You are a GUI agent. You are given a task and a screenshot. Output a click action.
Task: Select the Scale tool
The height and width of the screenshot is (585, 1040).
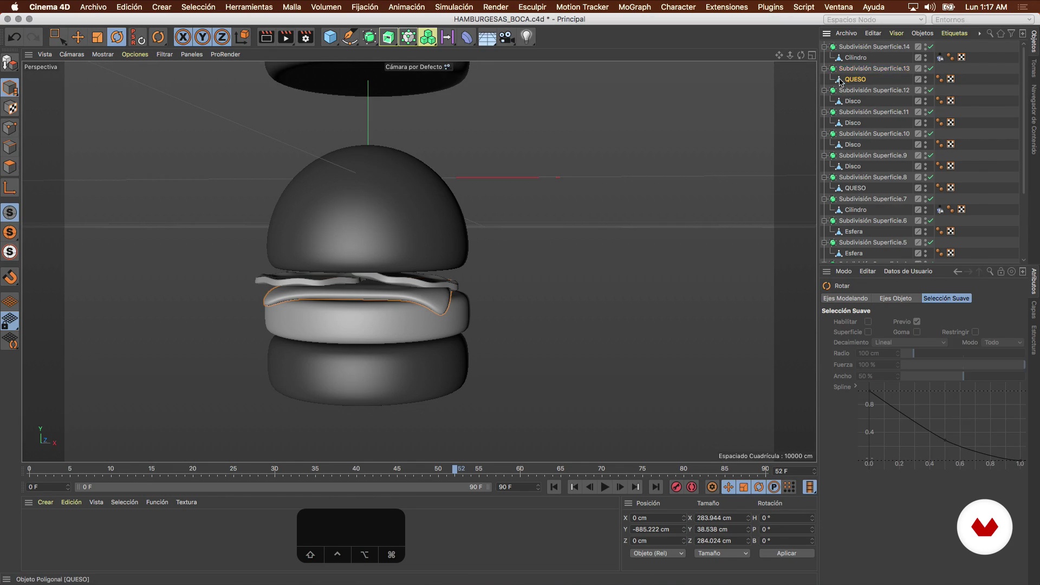pyautogui.click(x=97, y=37)
